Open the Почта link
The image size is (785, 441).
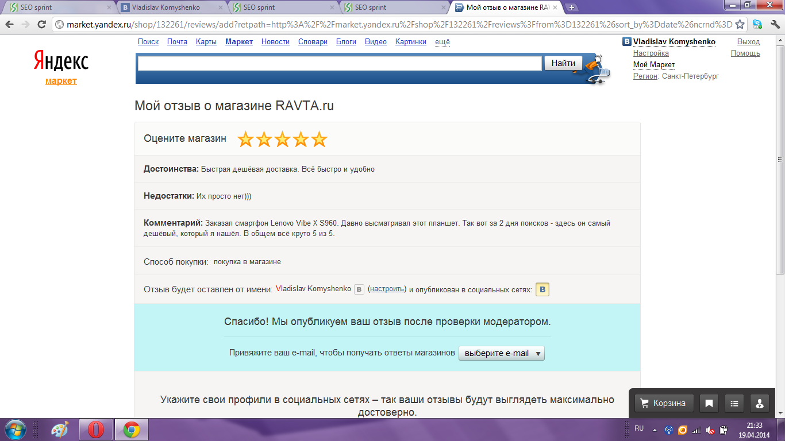tap(177, 42)
